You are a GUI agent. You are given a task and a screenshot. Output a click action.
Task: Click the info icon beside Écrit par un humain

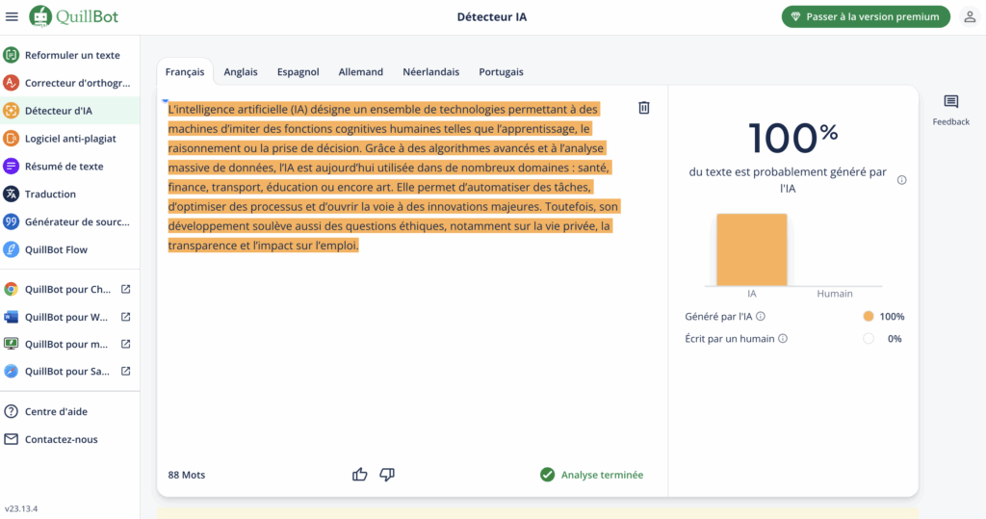[x=783, y=338]
